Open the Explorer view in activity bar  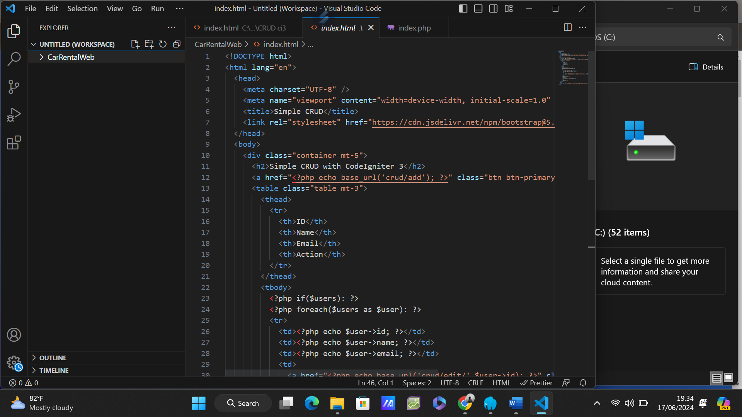(14, 31)
